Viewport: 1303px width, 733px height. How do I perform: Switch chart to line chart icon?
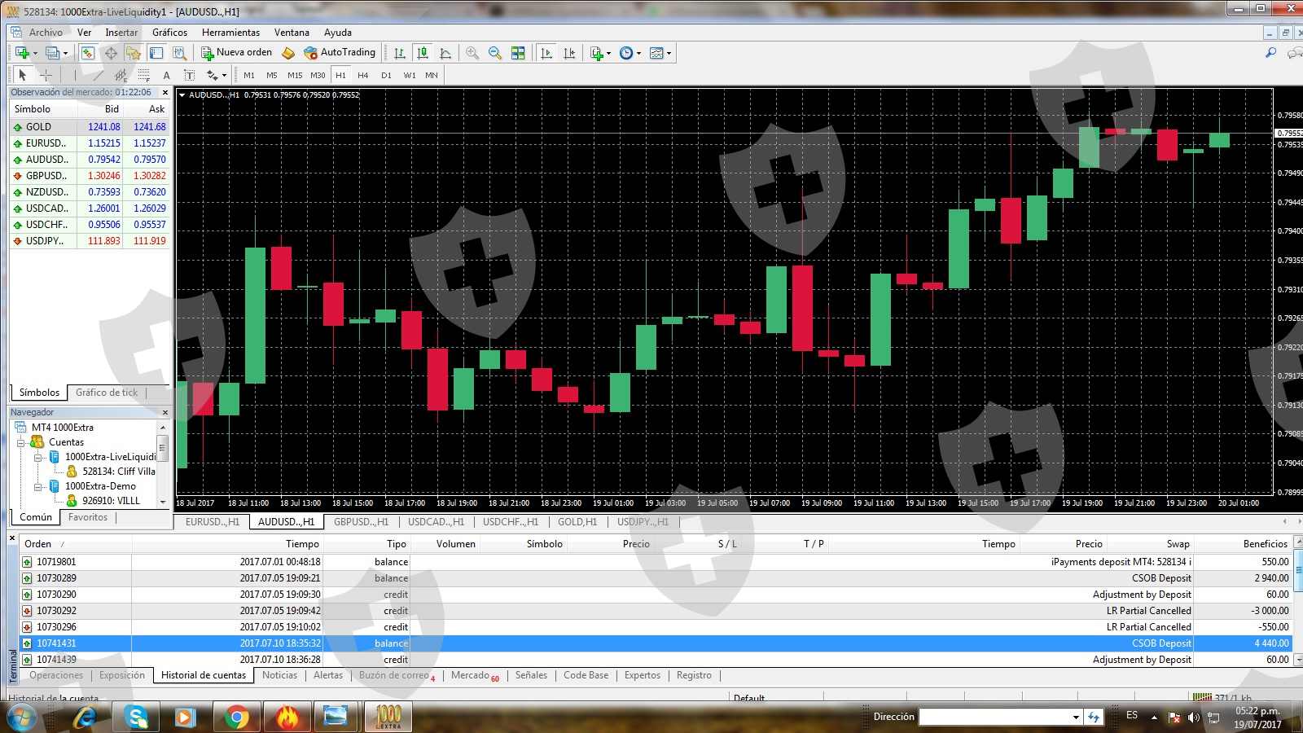(445, 53)
